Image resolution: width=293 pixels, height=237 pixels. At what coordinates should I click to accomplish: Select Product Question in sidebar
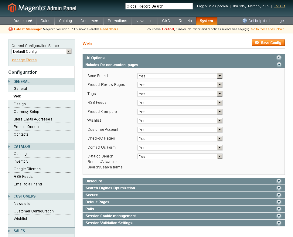(x=42, y=127)
